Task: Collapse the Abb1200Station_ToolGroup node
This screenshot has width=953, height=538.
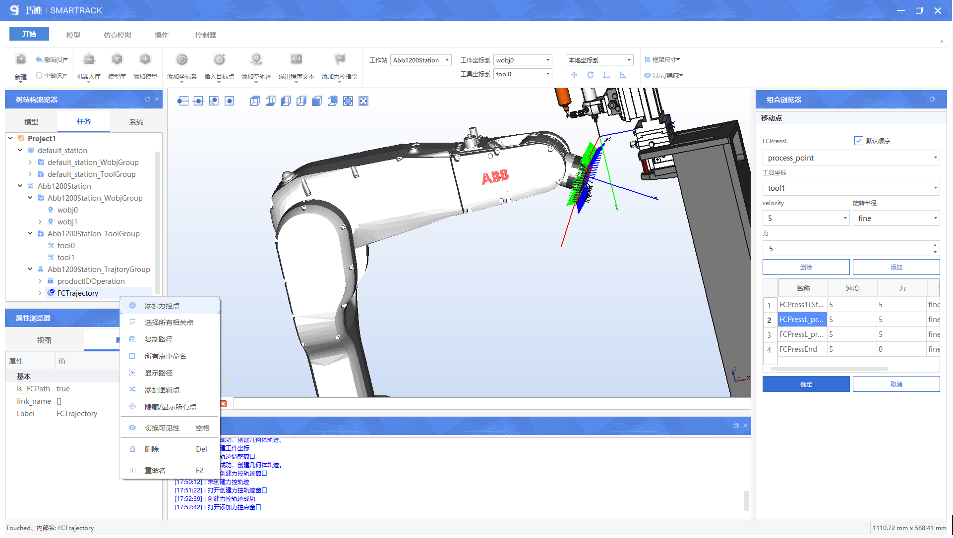Action: coord(30,233)
